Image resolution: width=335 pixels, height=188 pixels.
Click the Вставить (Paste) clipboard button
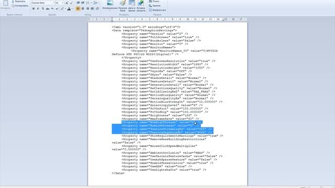click(6, 5)
